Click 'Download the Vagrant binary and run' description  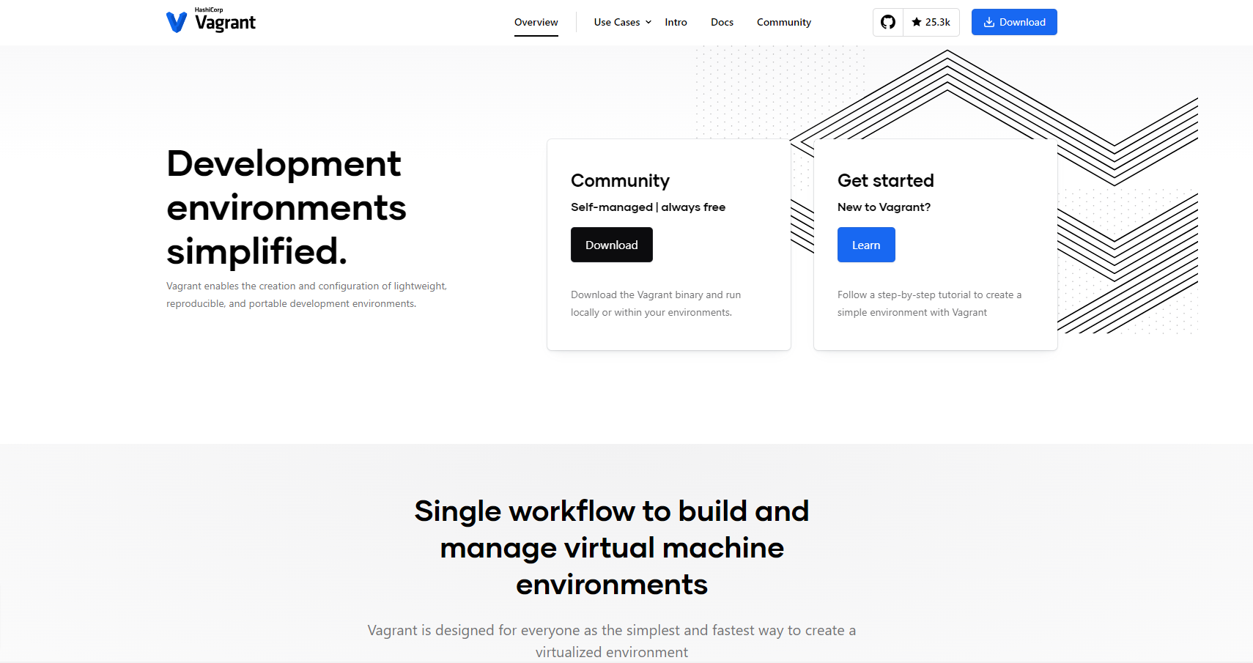pos(656,303)
